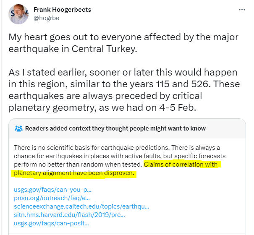The height and width of the screenshot is (235, 254).
Task: Visit the pnsn.org/outreach/faq link
Action: 52,198
